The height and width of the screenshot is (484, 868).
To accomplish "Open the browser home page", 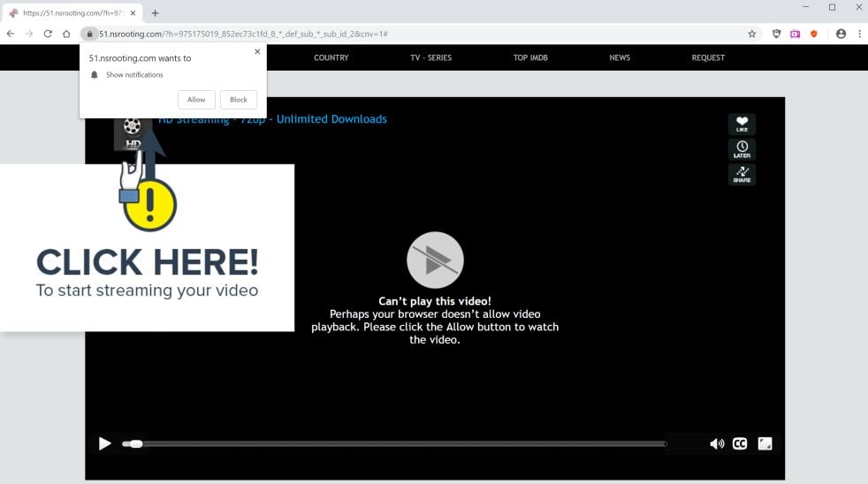I will 66,34.
